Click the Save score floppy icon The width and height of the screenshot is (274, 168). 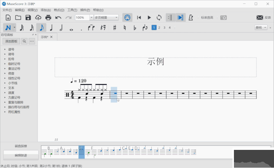(x=28, y=17)
